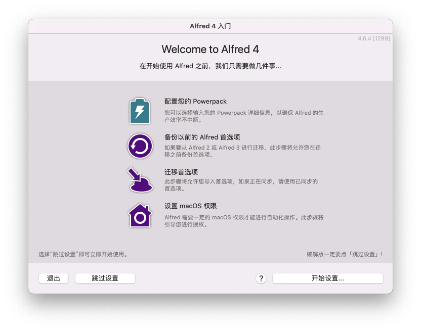Viewport: 421px width, 331px height.
Task: Click the backup preferences circular arrow icon
Action: tap(140, 146)
